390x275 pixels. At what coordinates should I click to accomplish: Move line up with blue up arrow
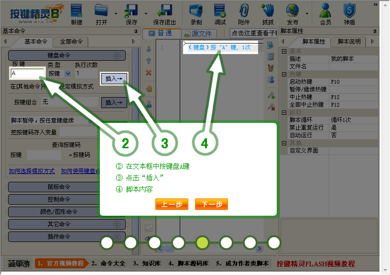coord(149,61)
